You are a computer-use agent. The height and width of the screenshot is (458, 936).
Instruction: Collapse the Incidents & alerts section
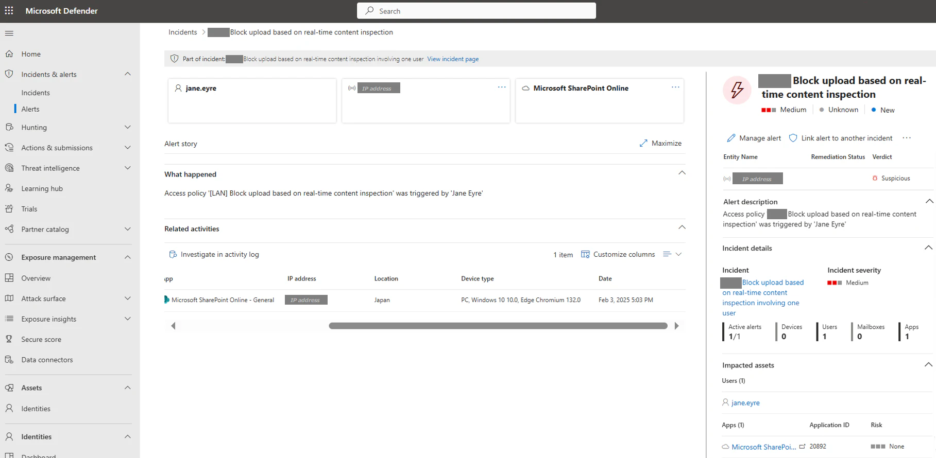tap(128, 74)
